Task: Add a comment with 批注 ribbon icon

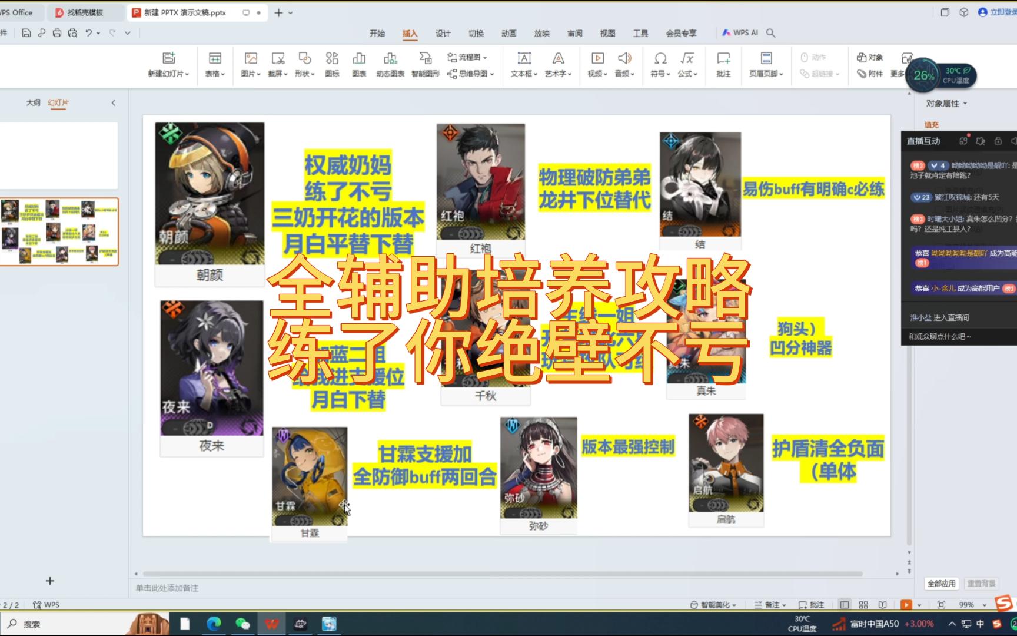Action: pyautogui.click(x=723, y=58)
